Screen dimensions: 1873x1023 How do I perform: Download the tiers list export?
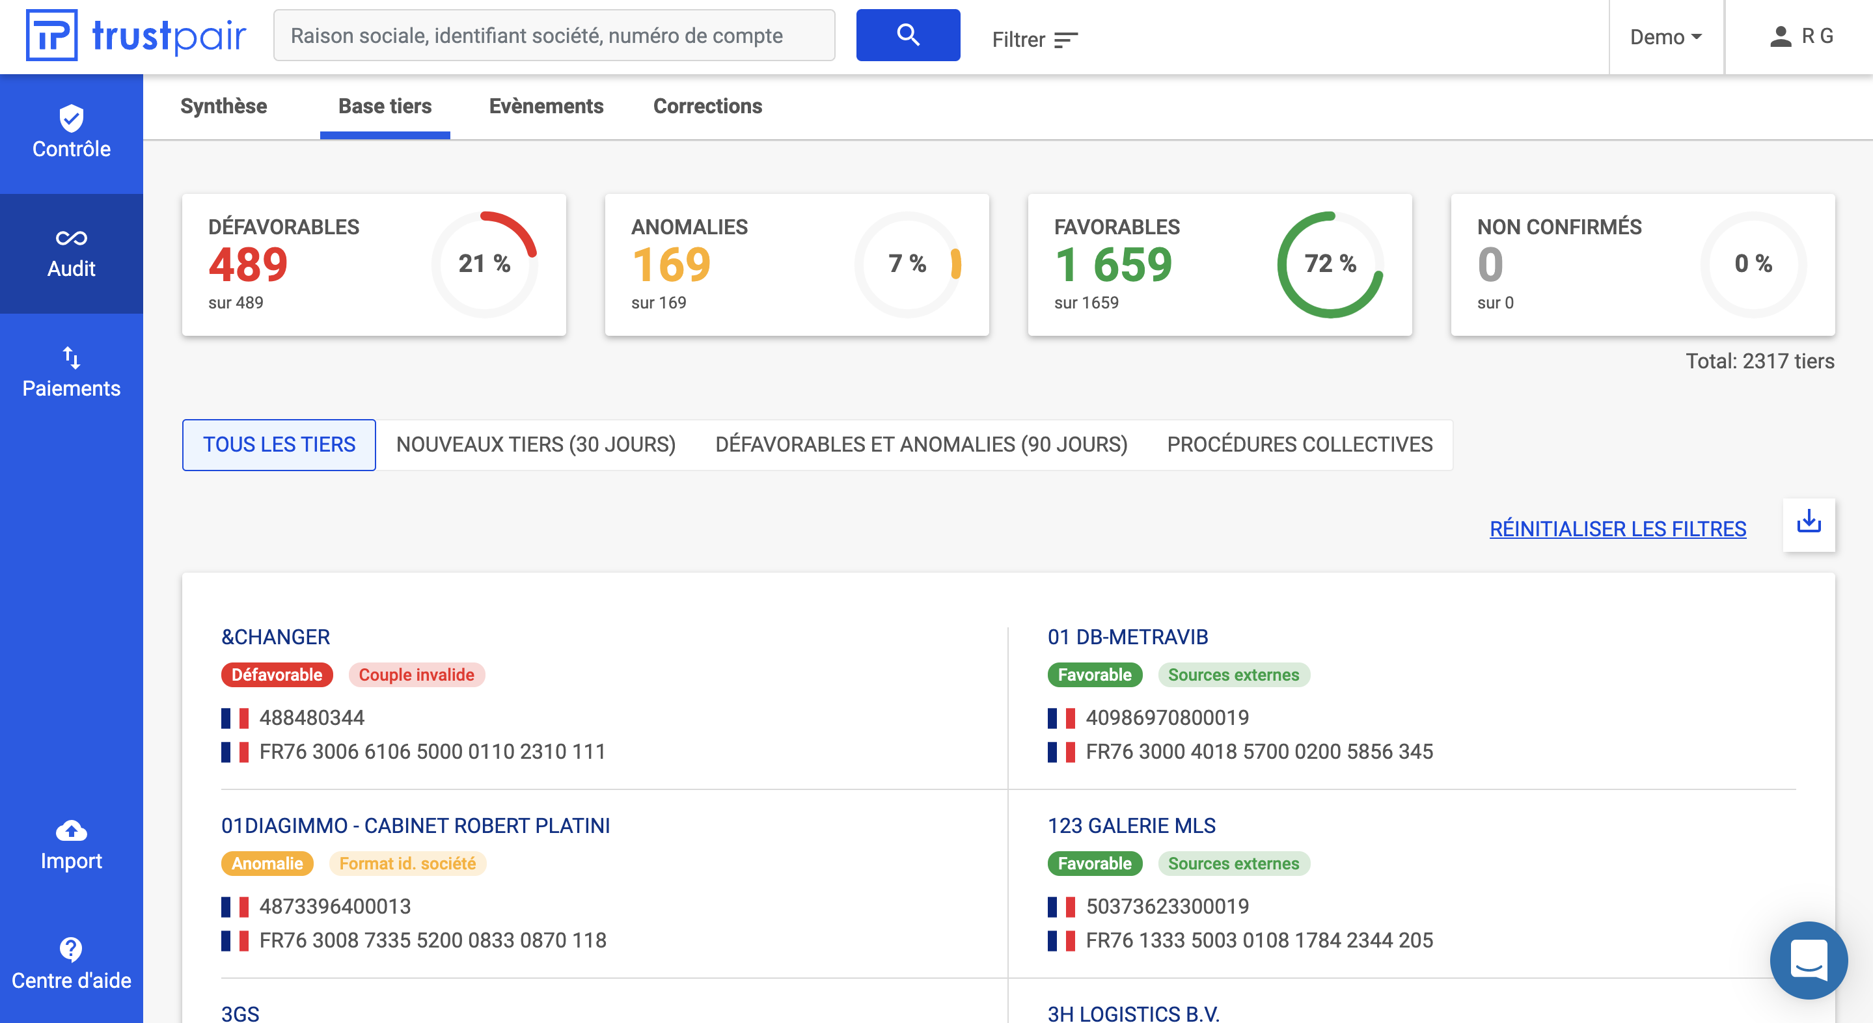1809,523
